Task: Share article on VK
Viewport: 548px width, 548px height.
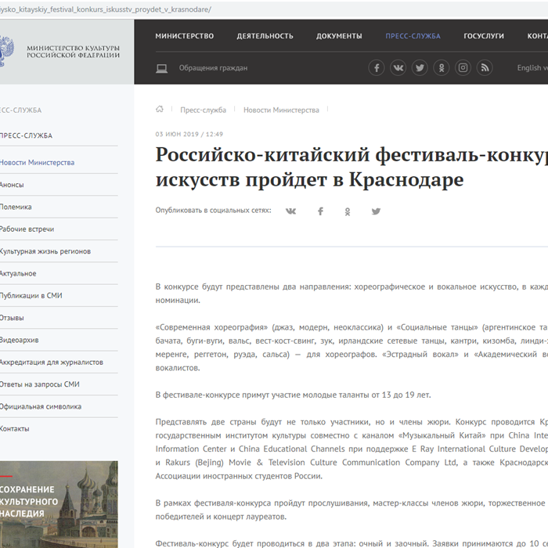Action: pyautogui.click(x=290, y=211)
